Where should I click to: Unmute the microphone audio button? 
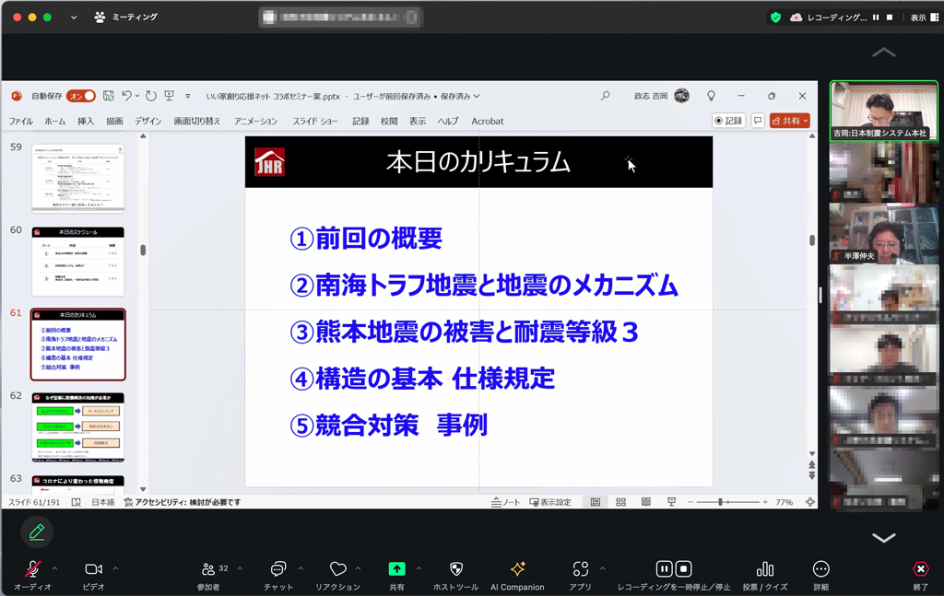coord(32,569)
